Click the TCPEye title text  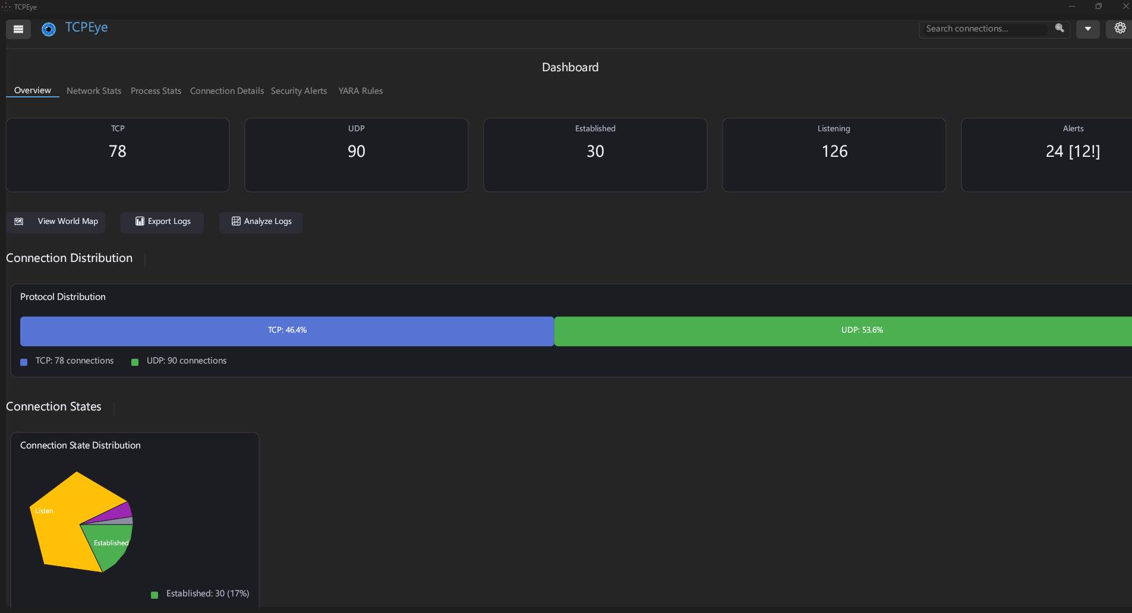87,28
